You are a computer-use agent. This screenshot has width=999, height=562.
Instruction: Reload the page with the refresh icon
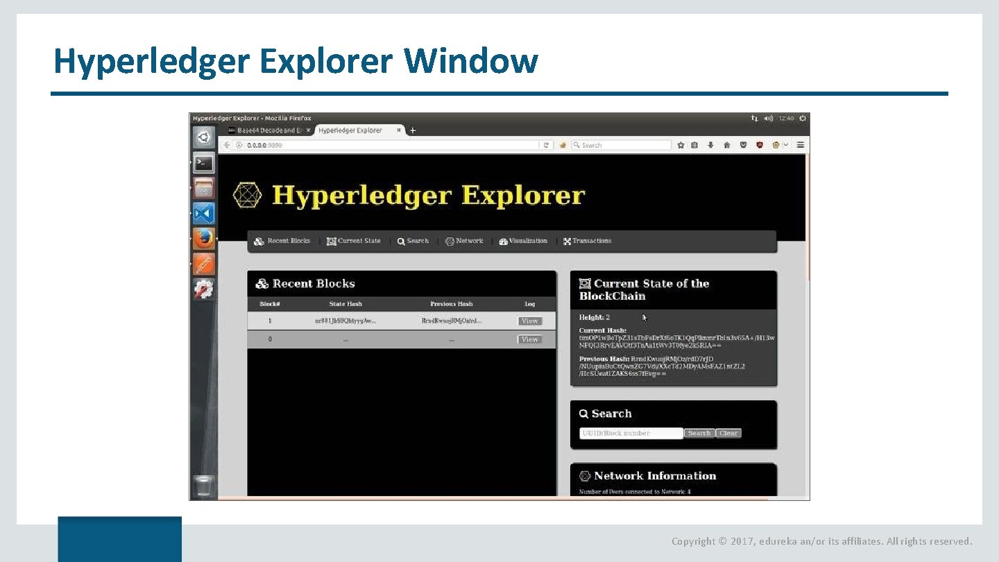pos(547,145)
